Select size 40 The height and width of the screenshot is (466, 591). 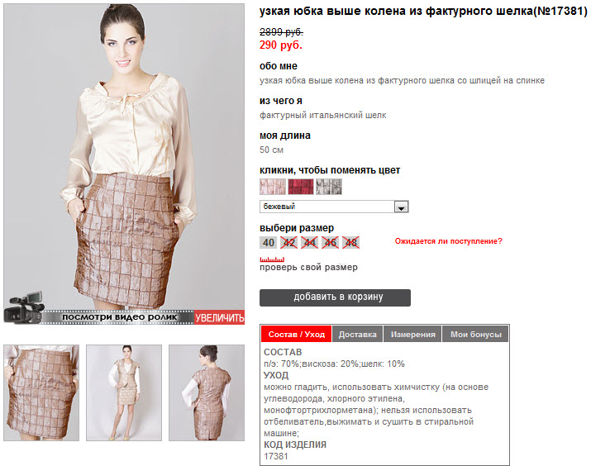tap(269, 243)
